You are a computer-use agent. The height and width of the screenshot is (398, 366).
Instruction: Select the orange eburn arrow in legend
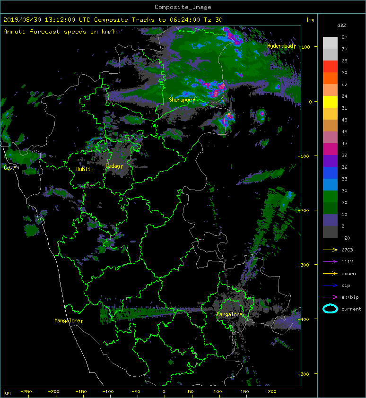(x=330, y=273)
